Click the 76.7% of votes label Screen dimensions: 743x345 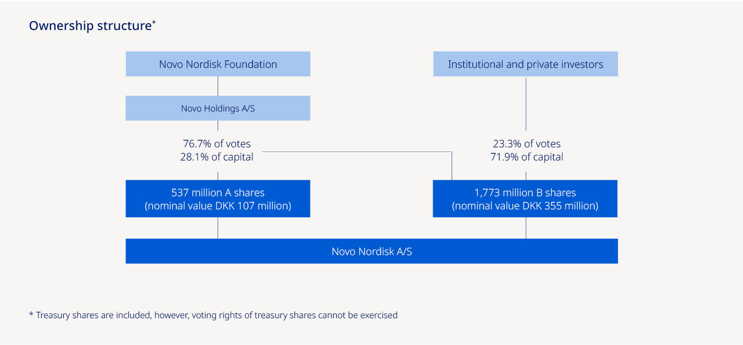point(217,144)
